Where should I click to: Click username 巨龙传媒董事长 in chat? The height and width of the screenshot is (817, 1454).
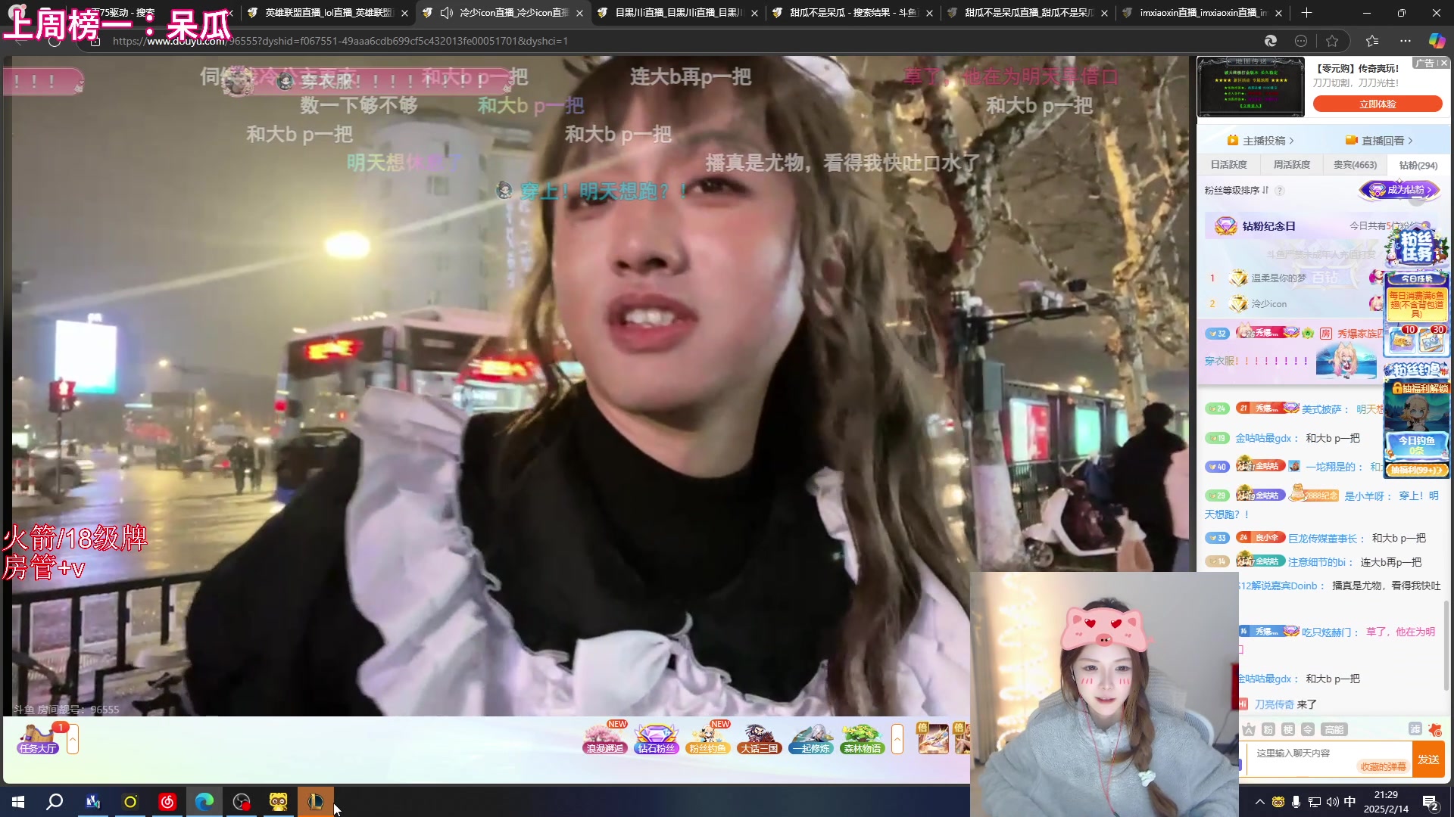point(1323,539)
